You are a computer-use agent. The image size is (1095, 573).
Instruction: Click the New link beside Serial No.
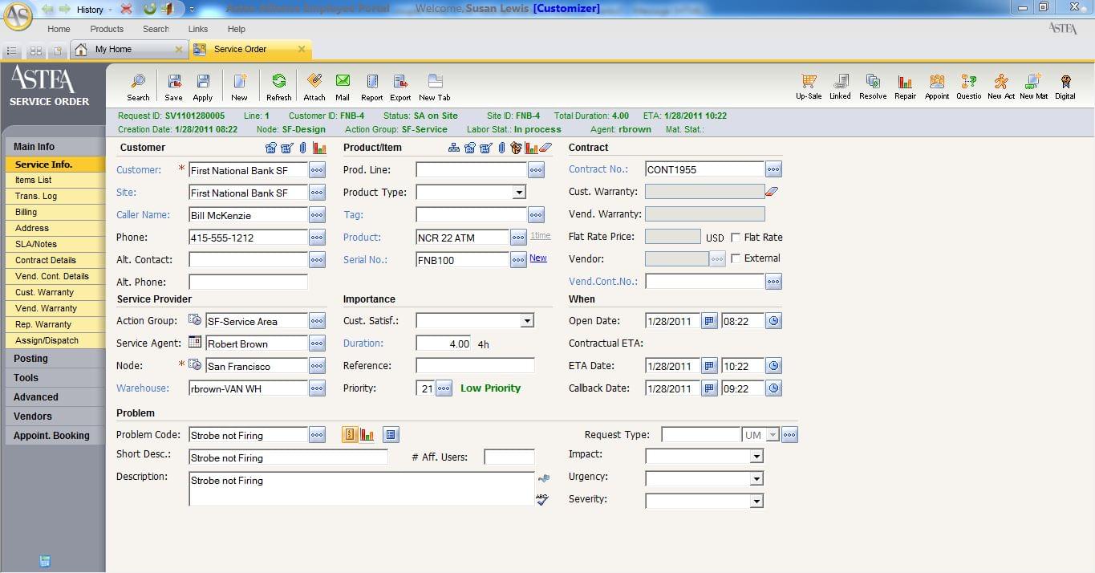tap(538, 258)
